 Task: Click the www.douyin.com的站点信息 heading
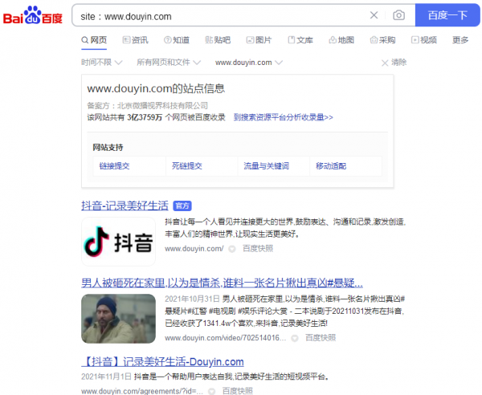click(x=156, y=88)
